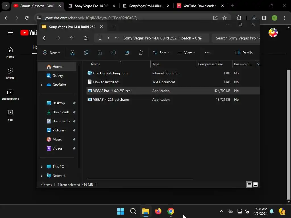Image resolution: width=291 pixels, height=218 pixels.
Task: Bookmark this page with star icon
Action: [225, 18]
